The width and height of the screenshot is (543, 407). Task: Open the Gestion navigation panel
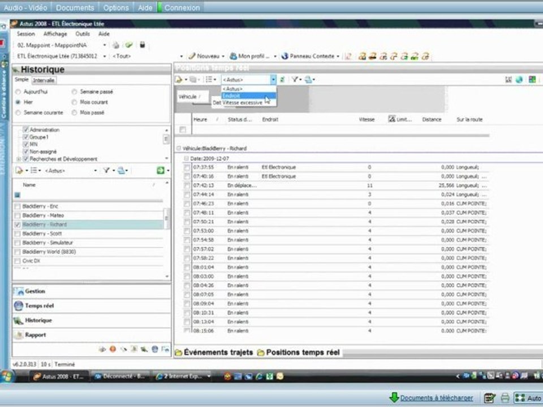[x=92, y=292]
